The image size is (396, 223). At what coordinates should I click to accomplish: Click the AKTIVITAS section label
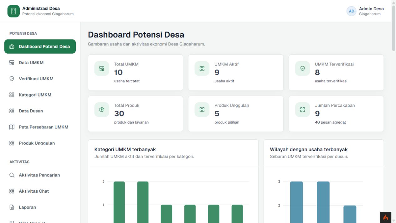point(19,162)
